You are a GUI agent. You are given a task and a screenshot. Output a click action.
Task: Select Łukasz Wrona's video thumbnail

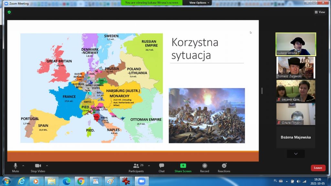click(295, 44)
